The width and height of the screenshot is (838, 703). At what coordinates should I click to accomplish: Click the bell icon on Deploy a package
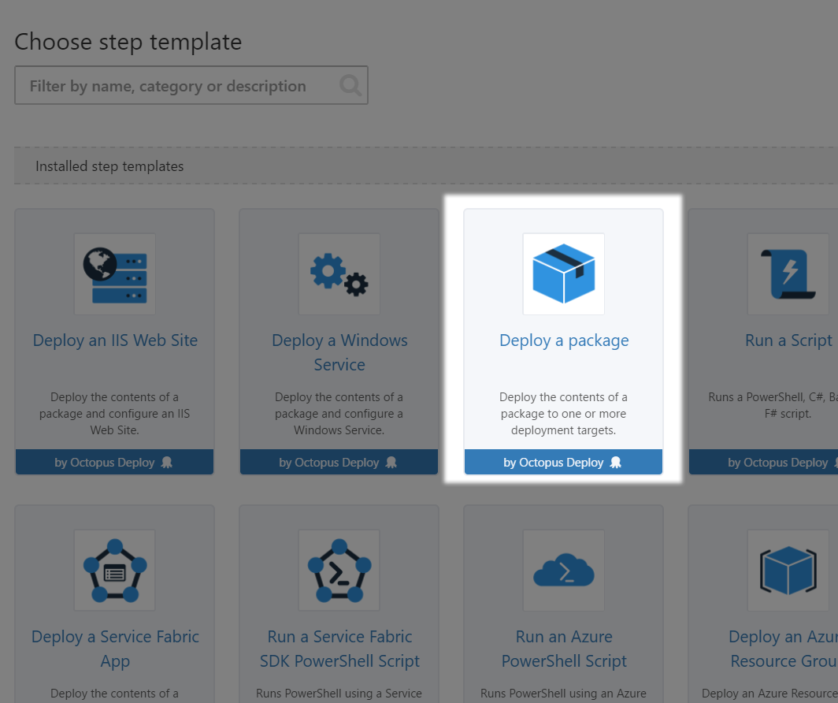pyautogui.click(x=616, y=463)
